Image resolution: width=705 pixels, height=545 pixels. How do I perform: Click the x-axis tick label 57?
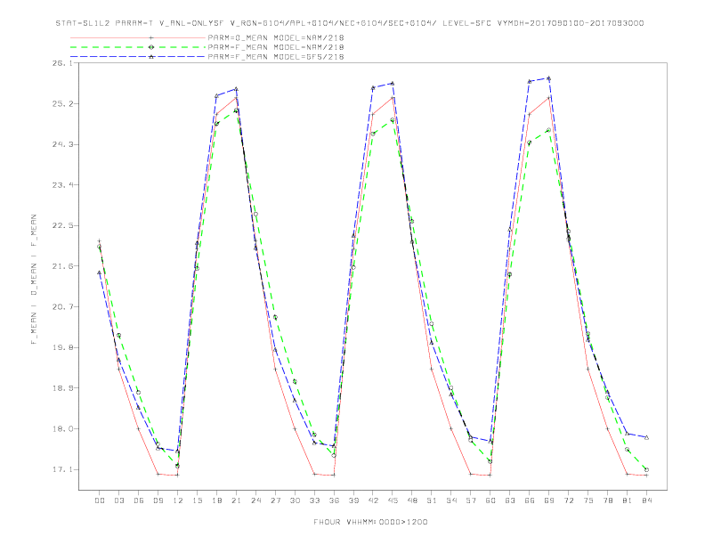coord(471,500)
